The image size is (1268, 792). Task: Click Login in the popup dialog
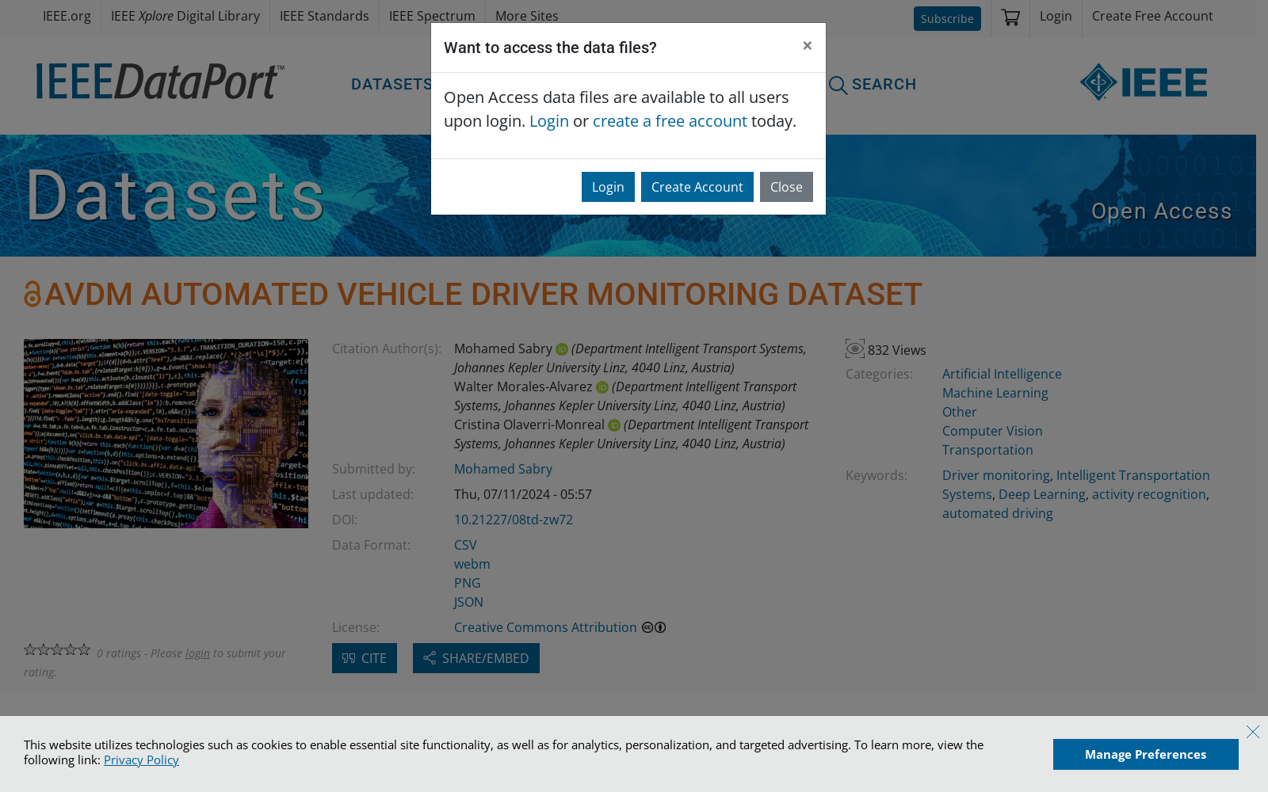pyautogui.click(x=608, y=187)
